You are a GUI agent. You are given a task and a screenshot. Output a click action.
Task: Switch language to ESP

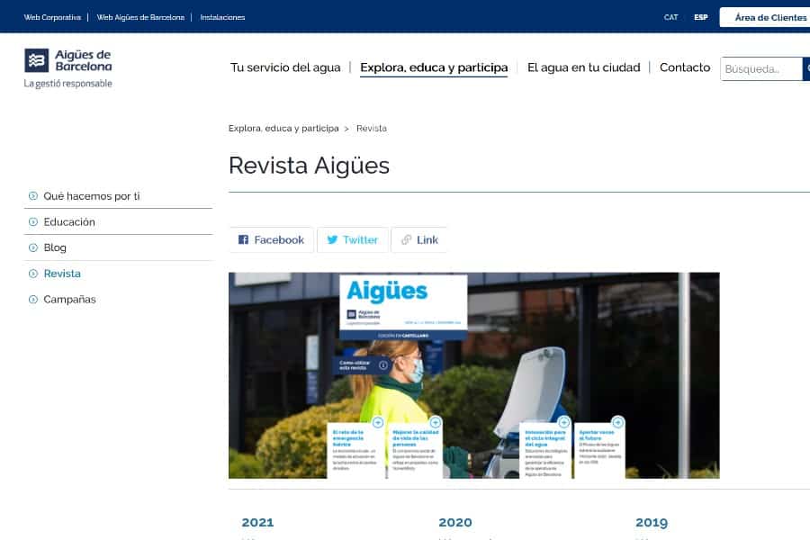coord(700,17)
